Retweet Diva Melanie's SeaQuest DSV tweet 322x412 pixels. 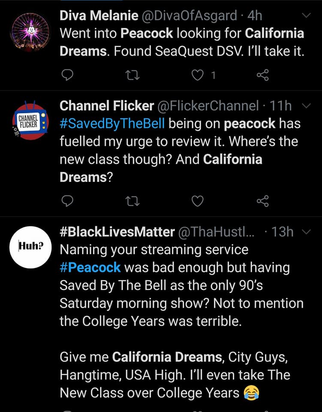pyautogui.click(x=132, y=75)
